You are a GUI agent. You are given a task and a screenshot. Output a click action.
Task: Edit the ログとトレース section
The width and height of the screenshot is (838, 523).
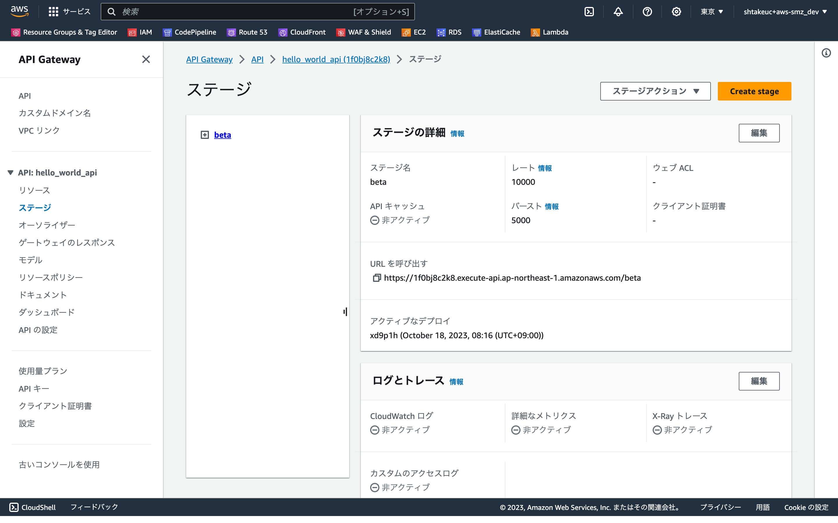759,381
